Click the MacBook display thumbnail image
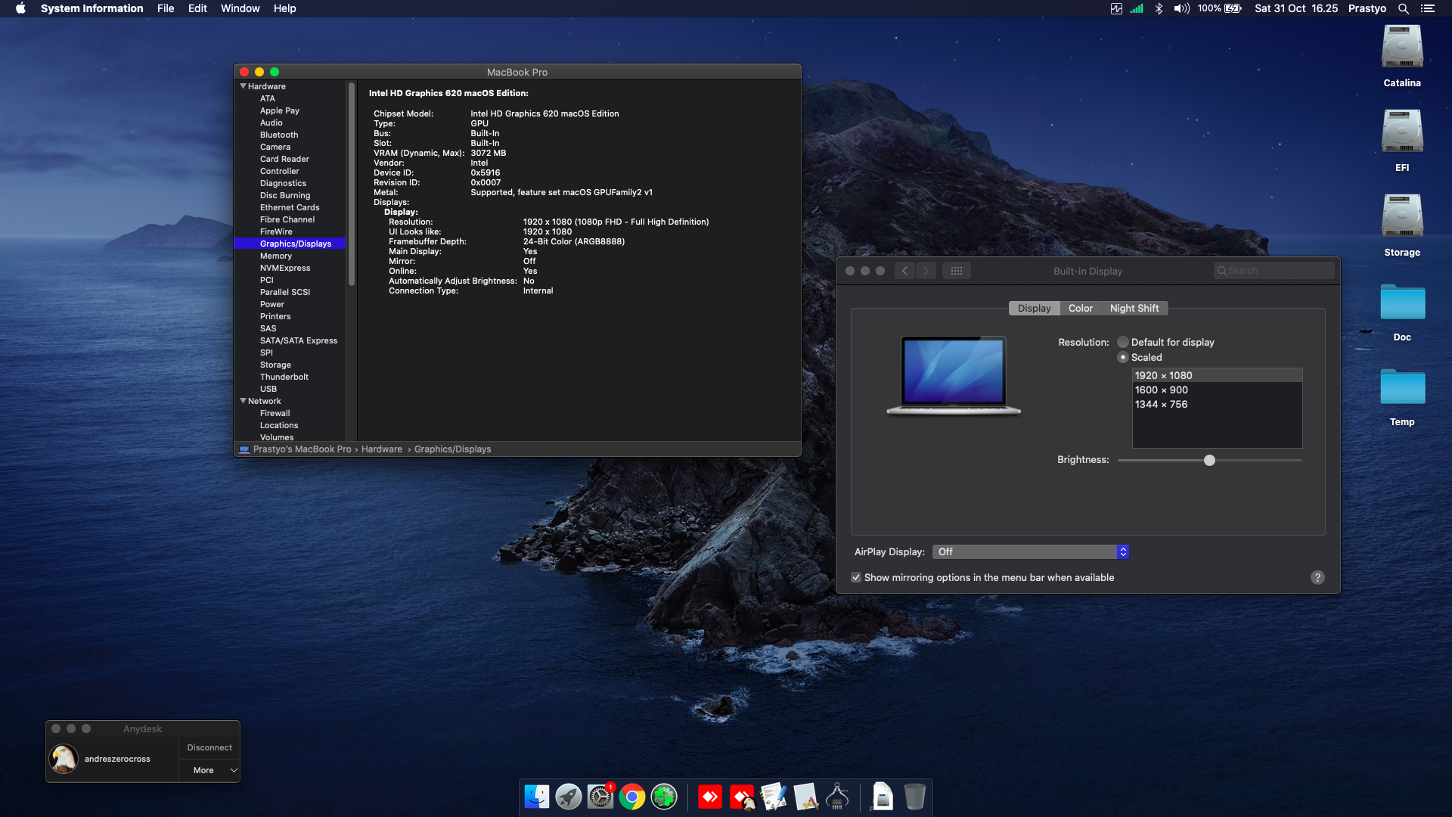Viewport: 1452px width, 817px height. (954, 376)
